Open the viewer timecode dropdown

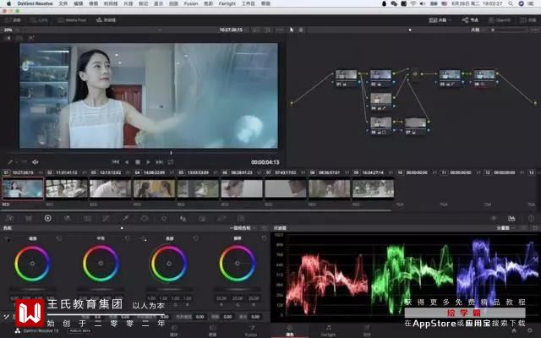233,30
